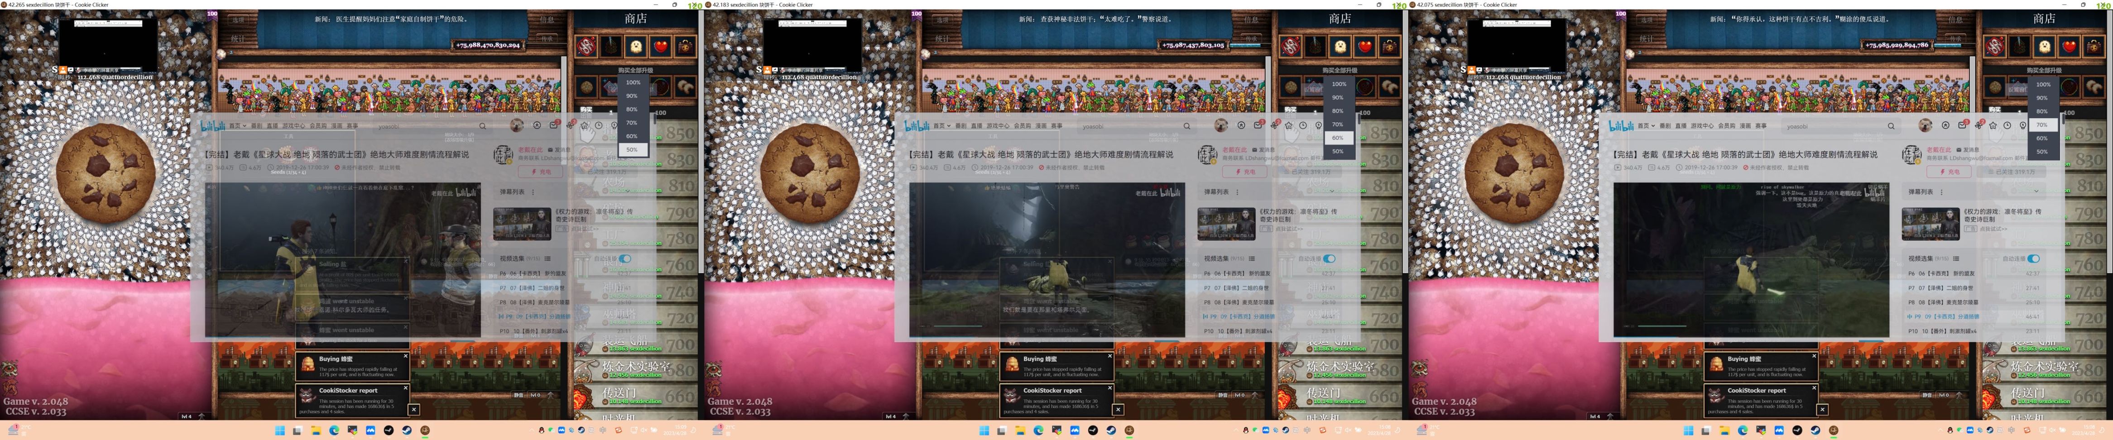Buy 传送门 in the 42.183 window store
This screenshot has width=2113, height=440.
[1340, 396]
